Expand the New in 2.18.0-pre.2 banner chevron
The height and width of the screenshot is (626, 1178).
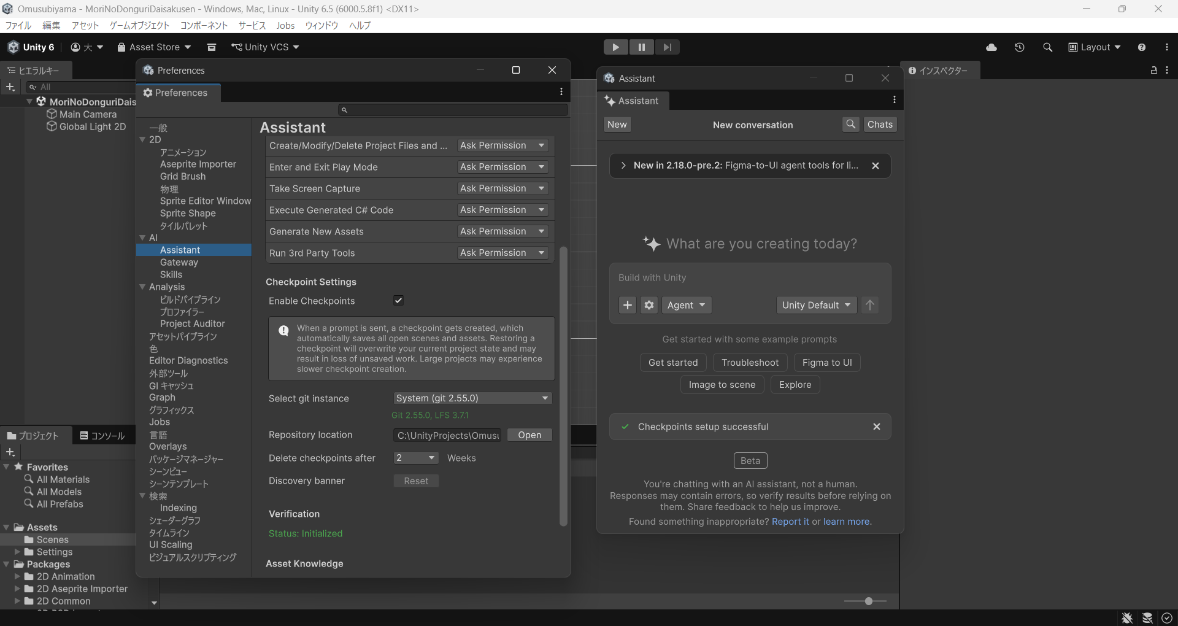pyautogui.click(x=623, y=166)
